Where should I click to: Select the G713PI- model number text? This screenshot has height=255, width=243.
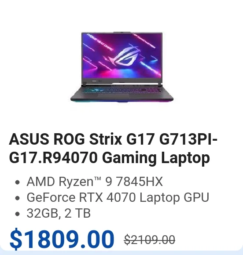point(188,139)
